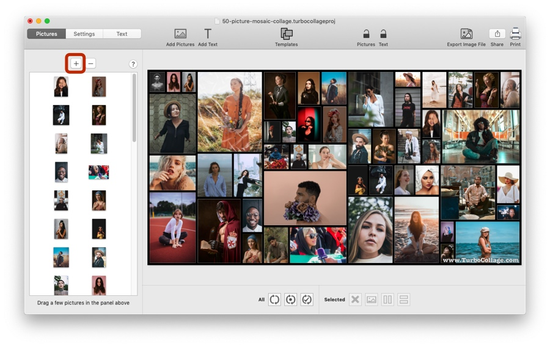The height and width of the screenshot is (346, 550).
Task: Switch to the Settings tab
Action: [84, 34]
